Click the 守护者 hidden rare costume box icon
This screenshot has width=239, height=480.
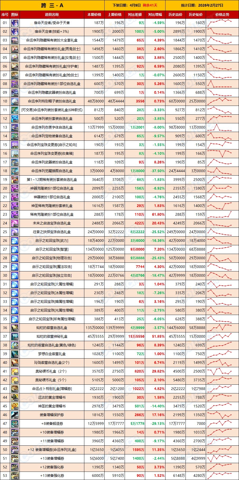[15, 67]
